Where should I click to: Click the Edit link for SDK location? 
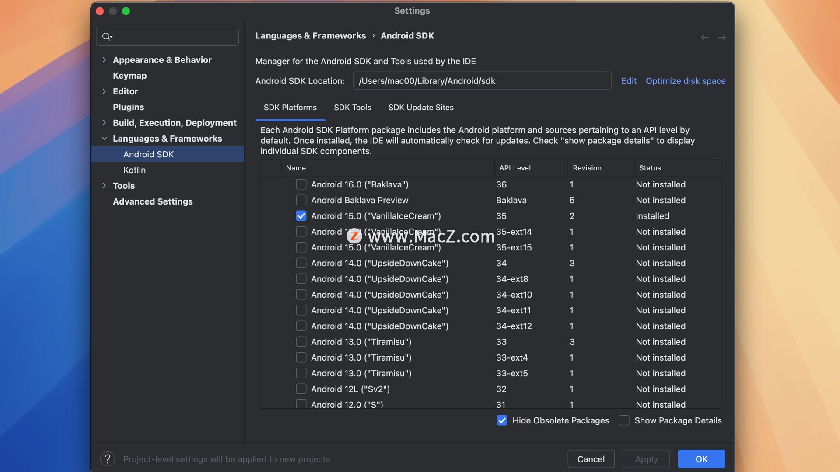click(629, 81)
